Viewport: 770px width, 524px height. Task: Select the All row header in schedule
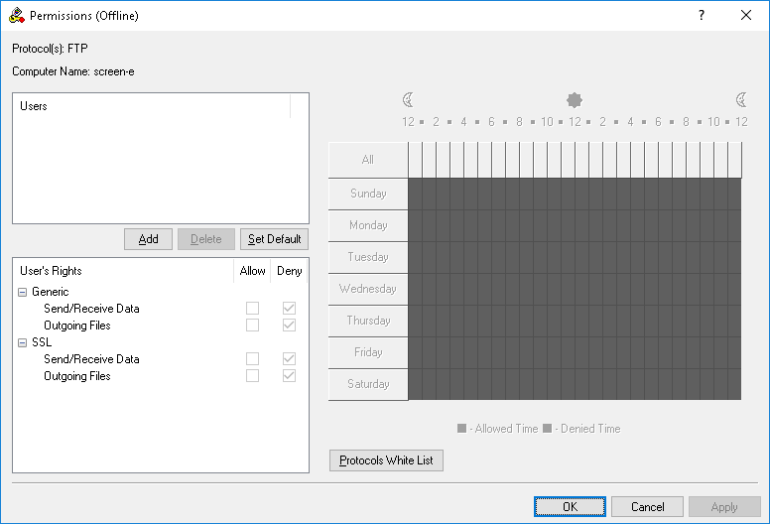pyautogui.click(x=368, y=160)
